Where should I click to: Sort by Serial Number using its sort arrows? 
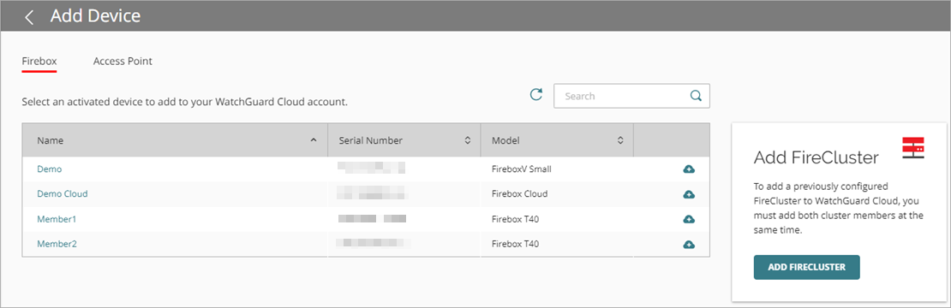(x=467, y=140)
